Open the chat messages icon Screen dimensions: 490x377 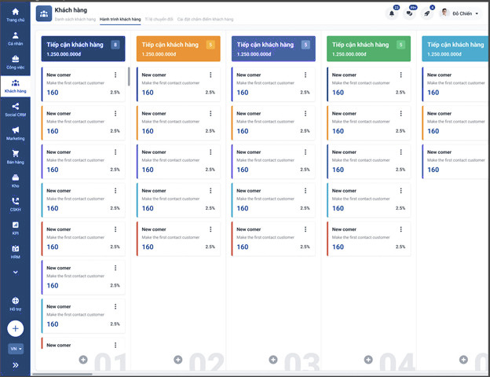pyautogui.click(x=409, y=13)
